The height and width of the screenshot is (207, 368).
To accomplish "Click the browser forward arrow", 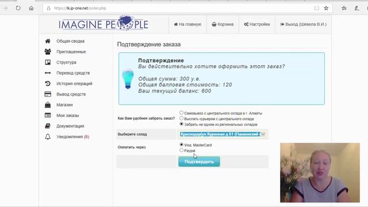I will tap(5, 8).
